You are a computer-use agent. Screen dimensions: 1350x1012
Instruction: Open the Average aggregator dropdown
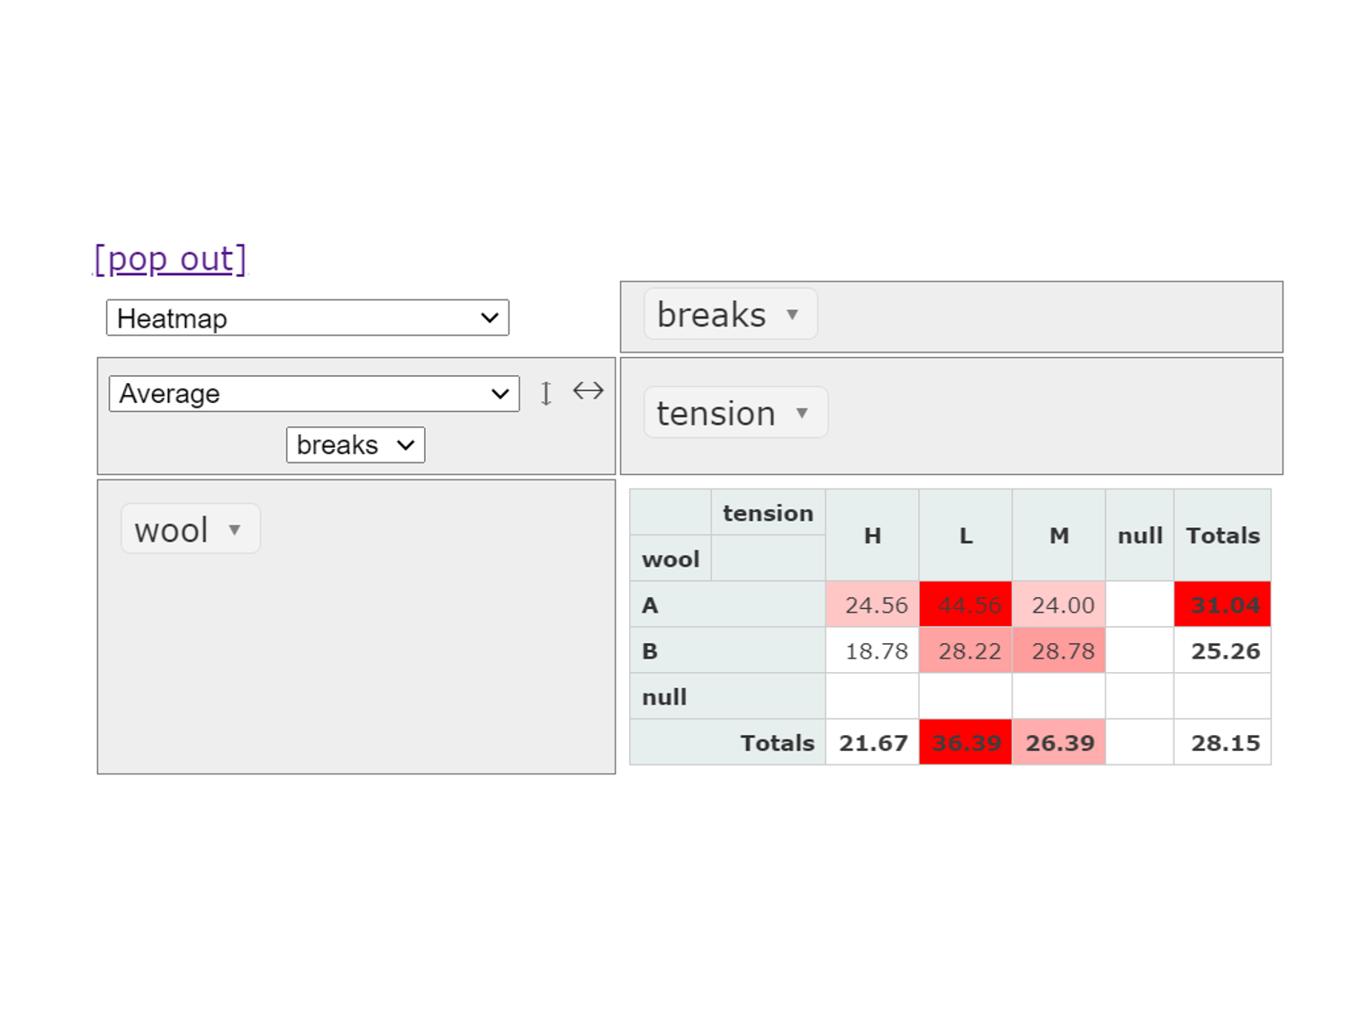tap(314, 394)
